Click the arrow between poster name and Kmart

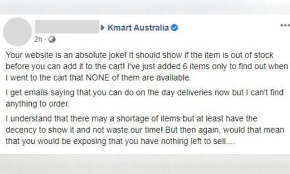pos(102,28)
